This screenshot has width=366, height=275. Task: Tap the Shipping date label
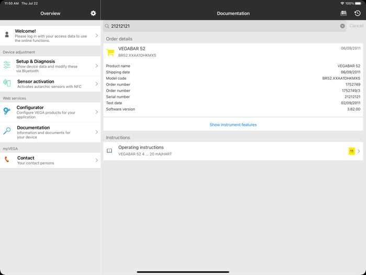click(x=118, y=72)
